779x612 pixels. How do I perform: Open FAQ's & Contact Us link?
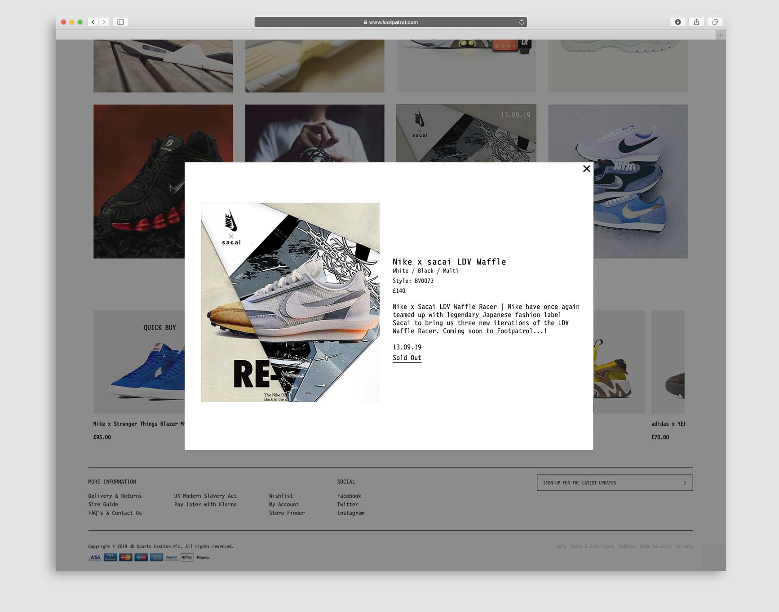[115, 513]
